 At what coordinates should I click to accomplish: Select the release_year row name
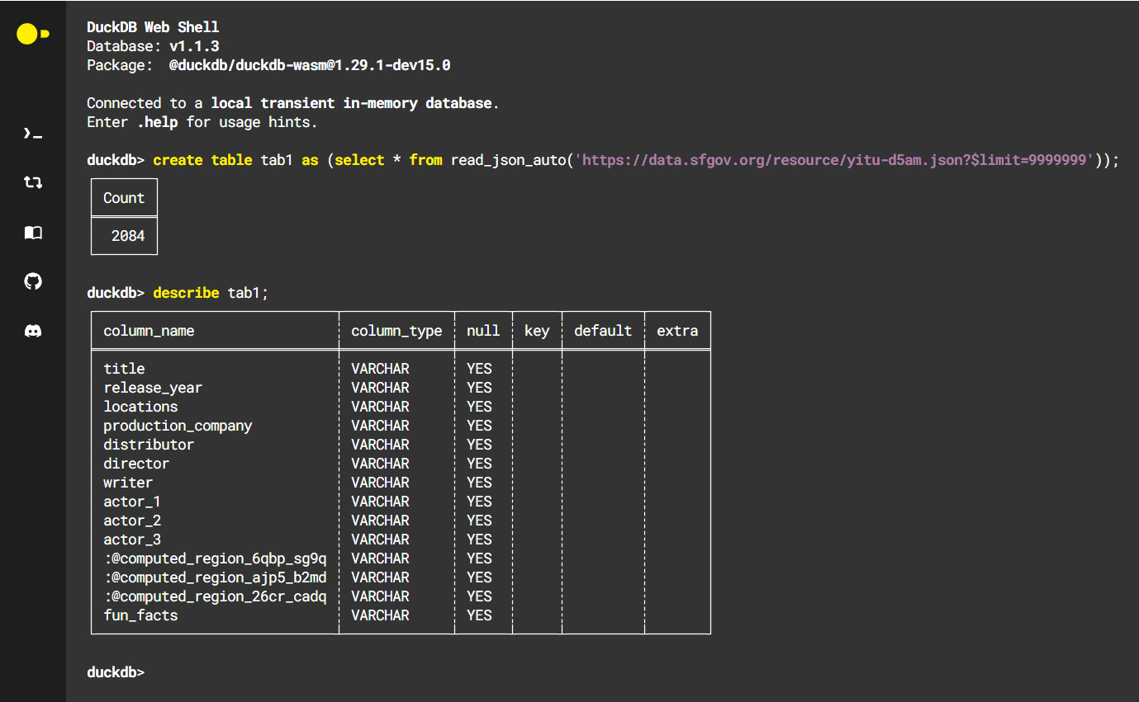tap(153, 388)
